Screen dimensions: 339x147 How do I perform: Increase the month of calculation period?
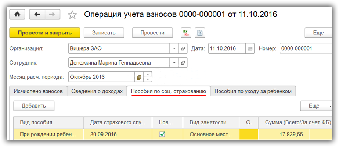pyautogui.click(x=148, y=74)
